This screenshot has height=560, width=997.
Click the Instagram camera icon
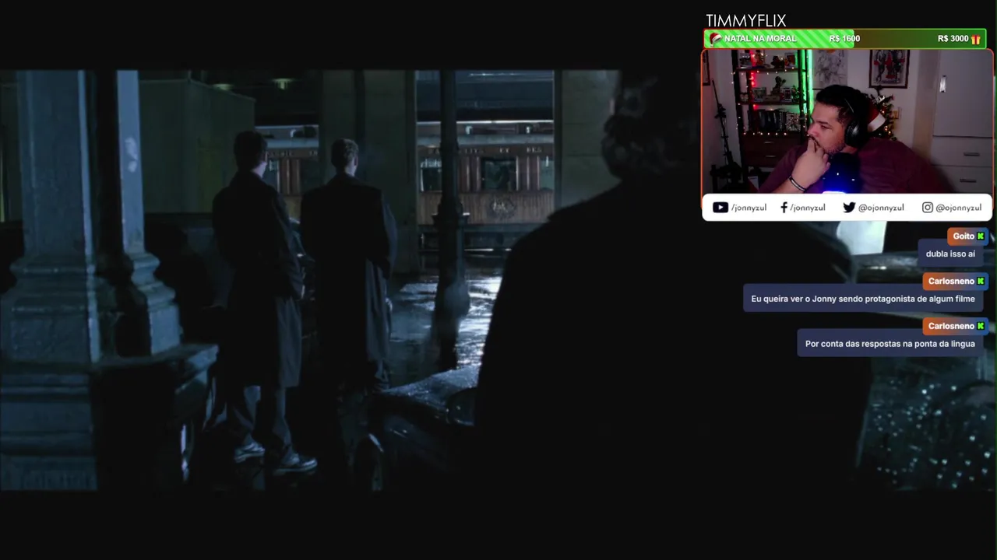click(928, 208)
